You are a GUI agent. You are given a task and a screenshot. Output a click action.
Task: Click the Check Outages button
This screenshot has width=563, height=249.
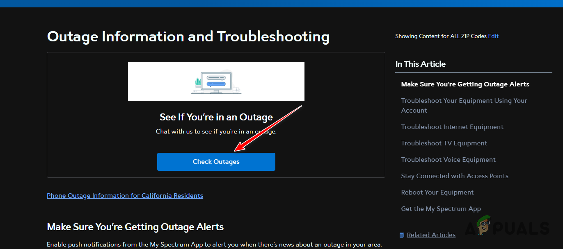coord(216,161)
